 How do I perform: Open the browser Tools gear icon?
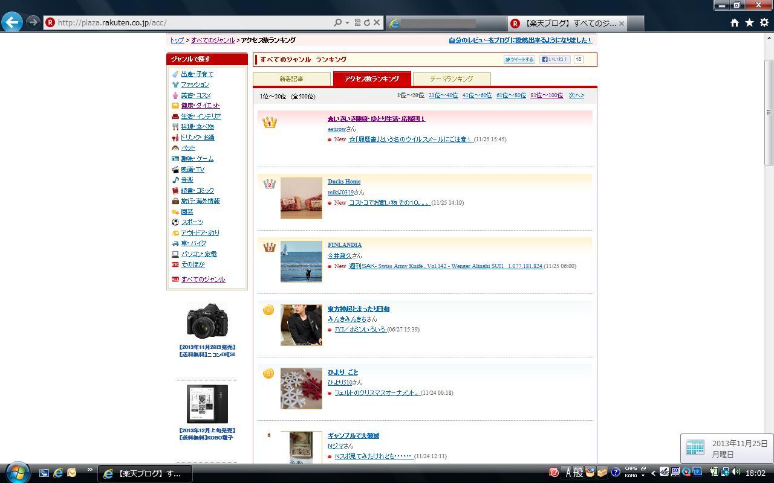[764, 23]
